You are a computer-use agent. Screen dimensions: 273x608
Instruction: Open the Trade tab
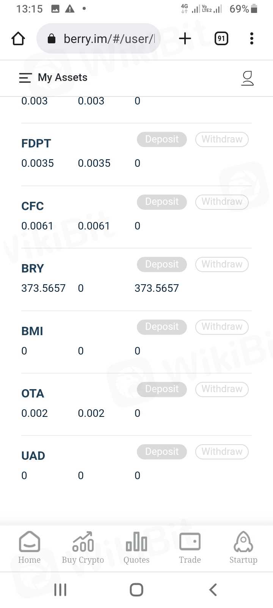point(190,548)
